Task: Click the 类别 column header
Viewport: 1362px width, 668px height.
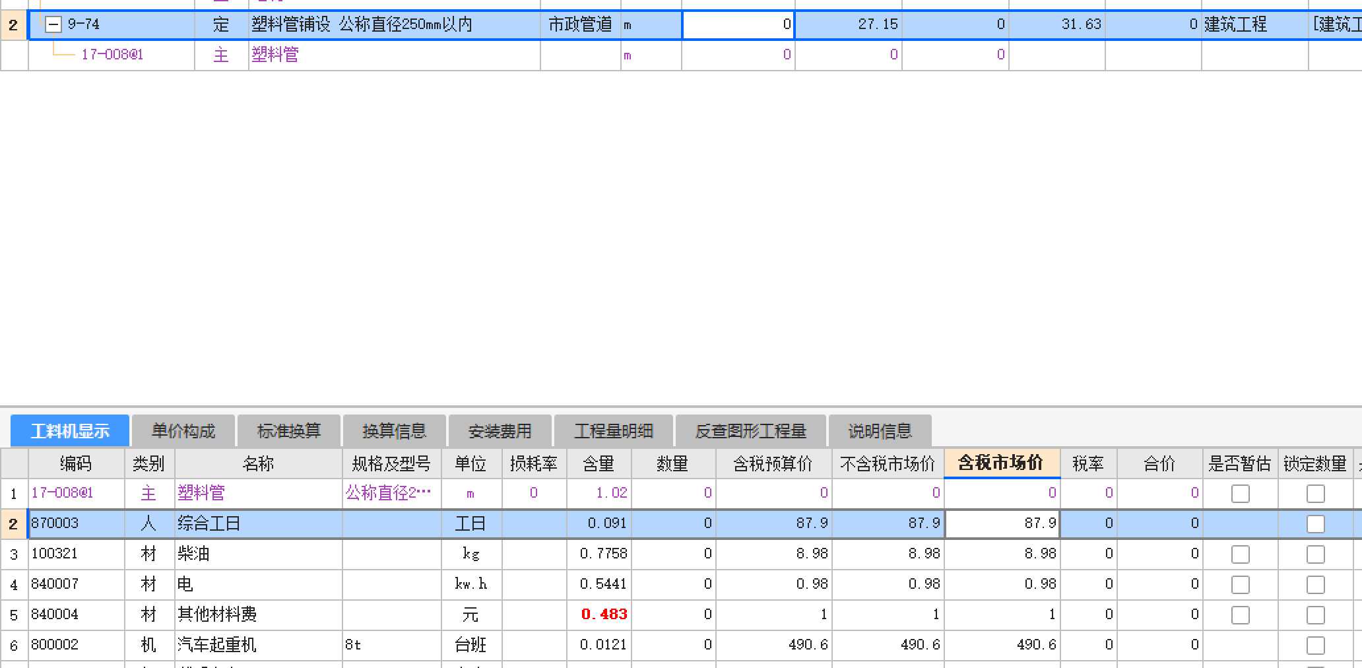Action: pyautogui.click(x=149, y=463)
